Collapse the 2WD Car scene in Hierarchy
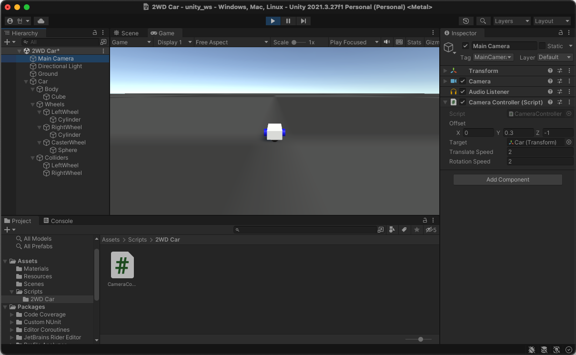The image size is (576, 355). point(19,51)
